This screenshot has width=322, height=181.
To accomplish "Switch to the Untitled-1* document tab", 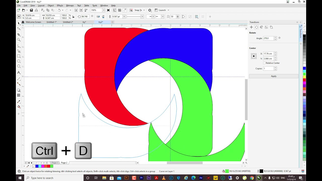I will coord(52,22).
